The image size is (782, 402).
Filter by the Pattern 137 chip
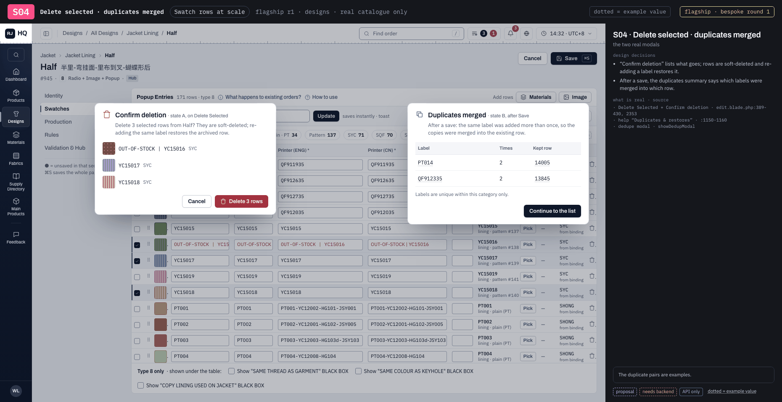tap(322, 135)
